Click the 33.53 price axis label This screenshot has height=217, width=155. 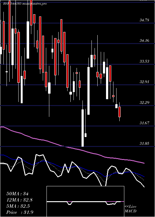coord(144,61)
